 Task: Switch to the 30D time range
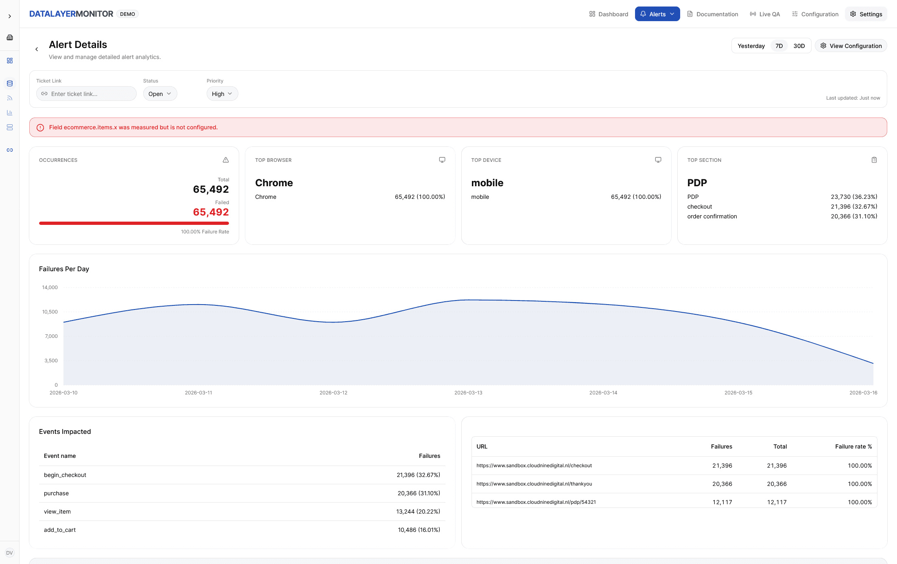click(x=799, y=46)
